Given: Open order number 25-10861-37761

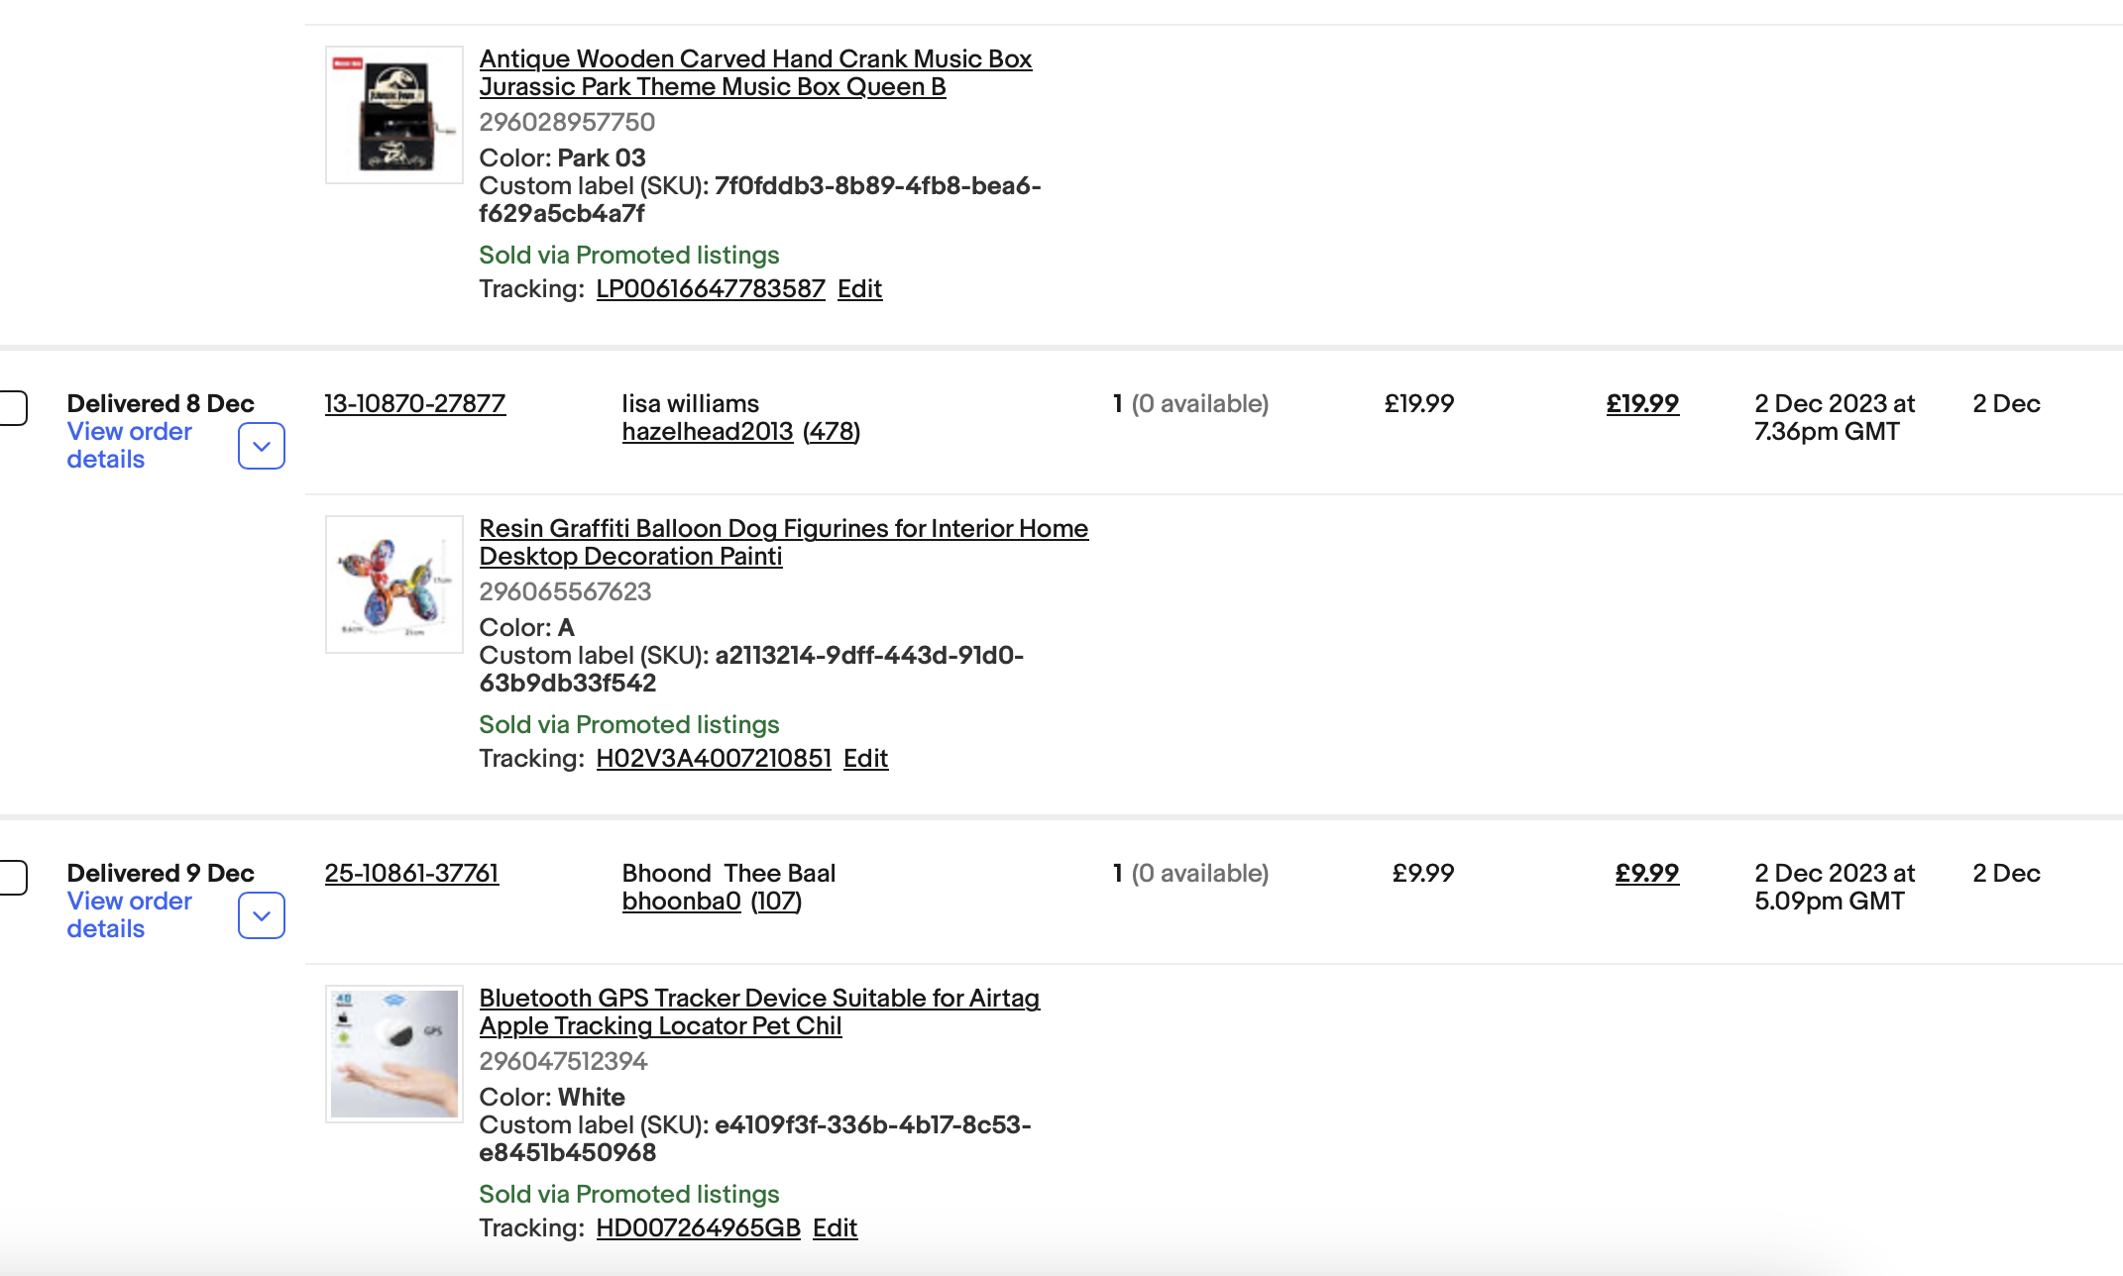Looking at the screenshot, I should tap(411, 874).
